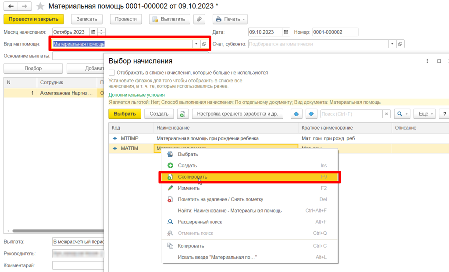Image resolution: width=449 pixels, height=272 pixels.
Task: Add document to favorites with star icon
Action: tap(40, 6)
